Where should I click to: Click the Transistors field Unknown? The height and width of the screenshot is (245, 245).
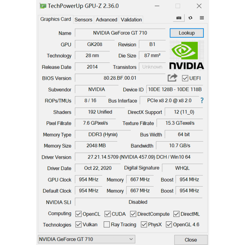(x=152, y=67)
